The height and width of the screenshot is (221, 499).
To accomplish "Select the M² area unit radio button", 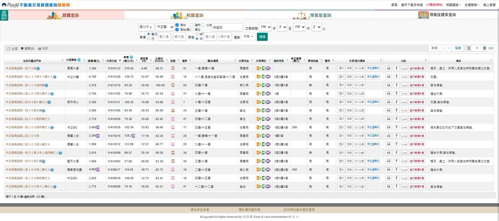I will [197, 34].
